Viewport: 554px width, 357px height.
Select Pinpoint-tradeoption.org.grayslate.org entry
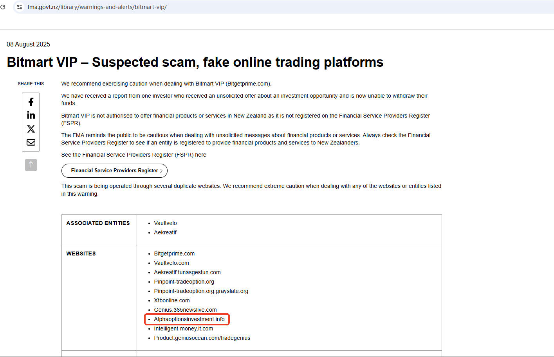click(201, 291)
